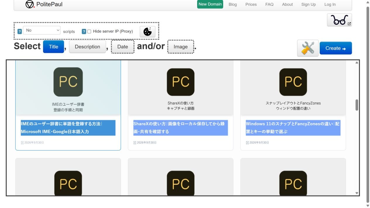370x208 pixels.
Task: Open the glasses preview icon button
Action: (x=339, y=20)
